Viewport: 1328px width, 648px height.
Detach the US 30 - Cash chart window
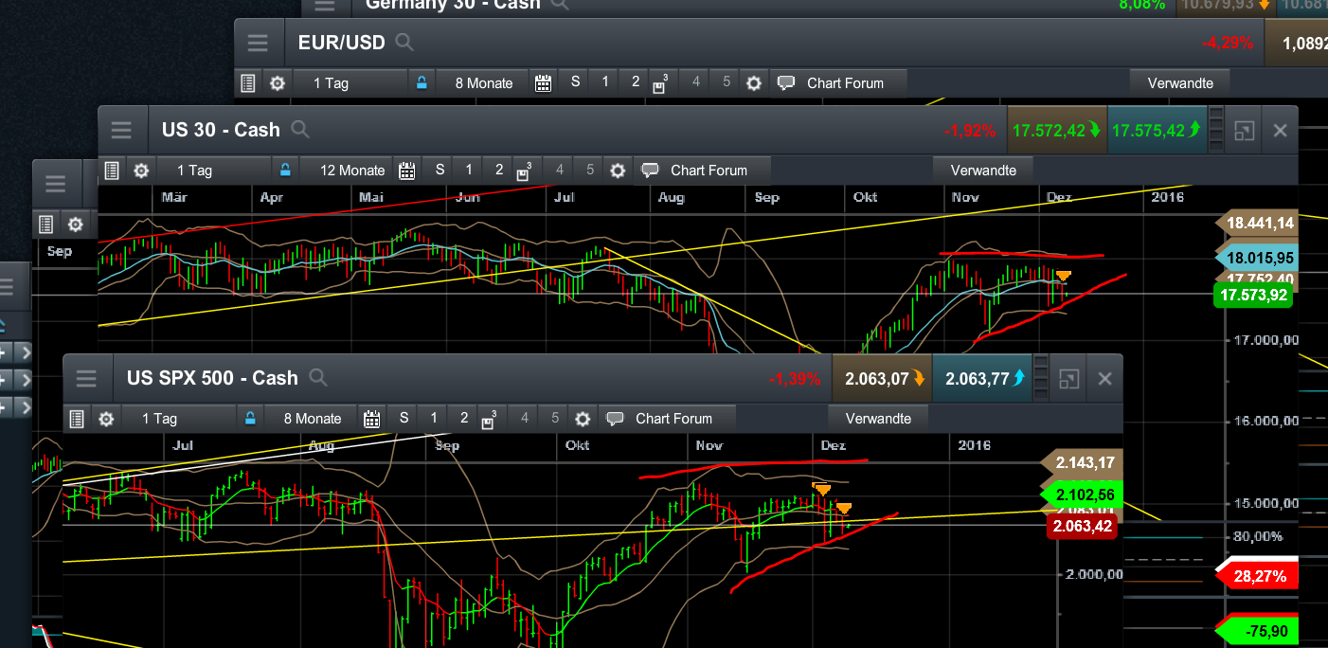pos(1245,131)
